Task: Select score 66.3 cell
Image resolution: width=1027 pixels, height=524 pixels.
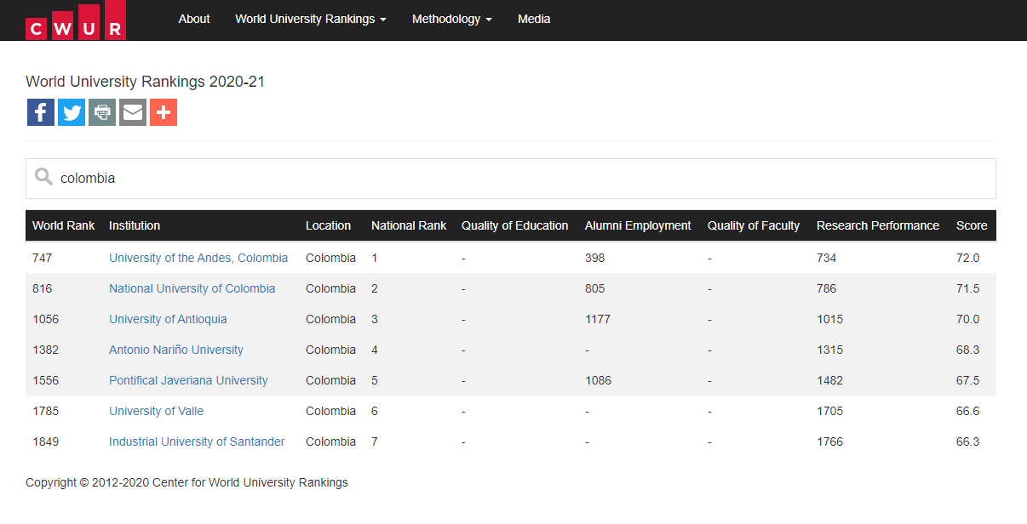Action: coord(967,441)
